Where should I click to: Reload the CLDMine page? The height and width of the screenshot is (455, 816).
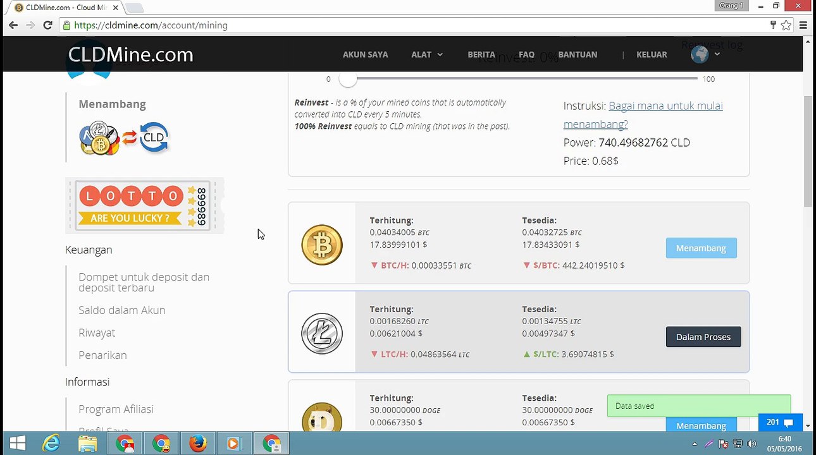point(47,25)
